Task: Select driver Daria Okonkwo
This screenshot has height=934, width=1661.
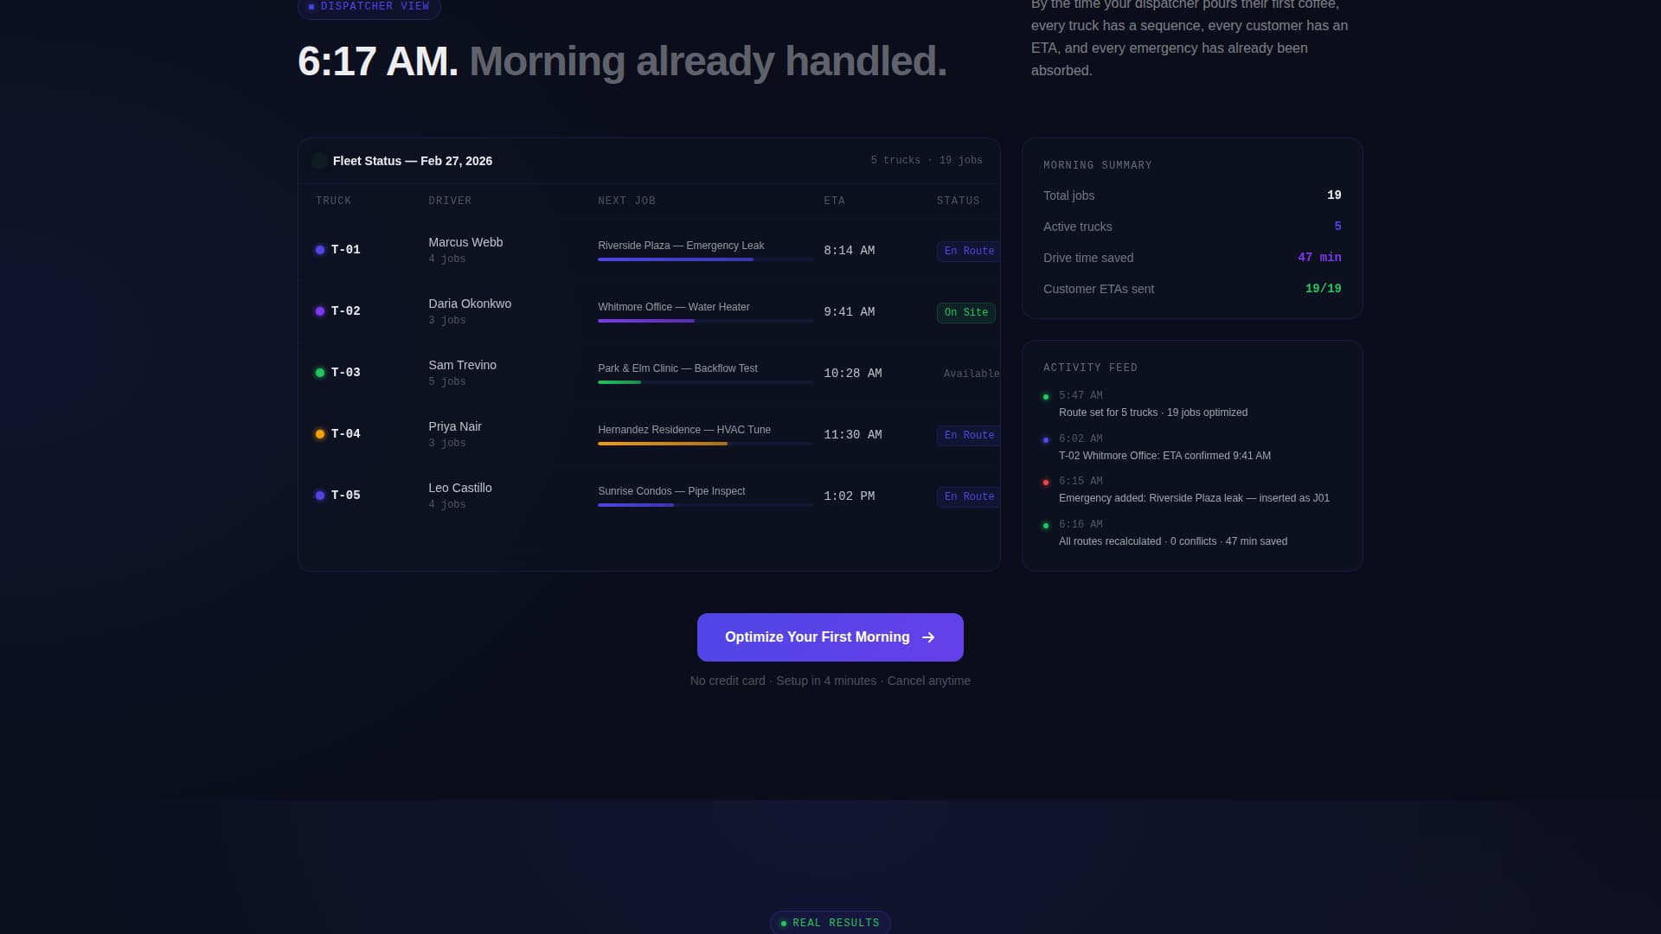Action: 470,304
